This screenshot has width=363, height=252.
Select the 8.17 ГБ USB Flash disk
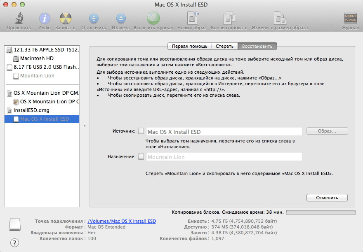point(42,67)
